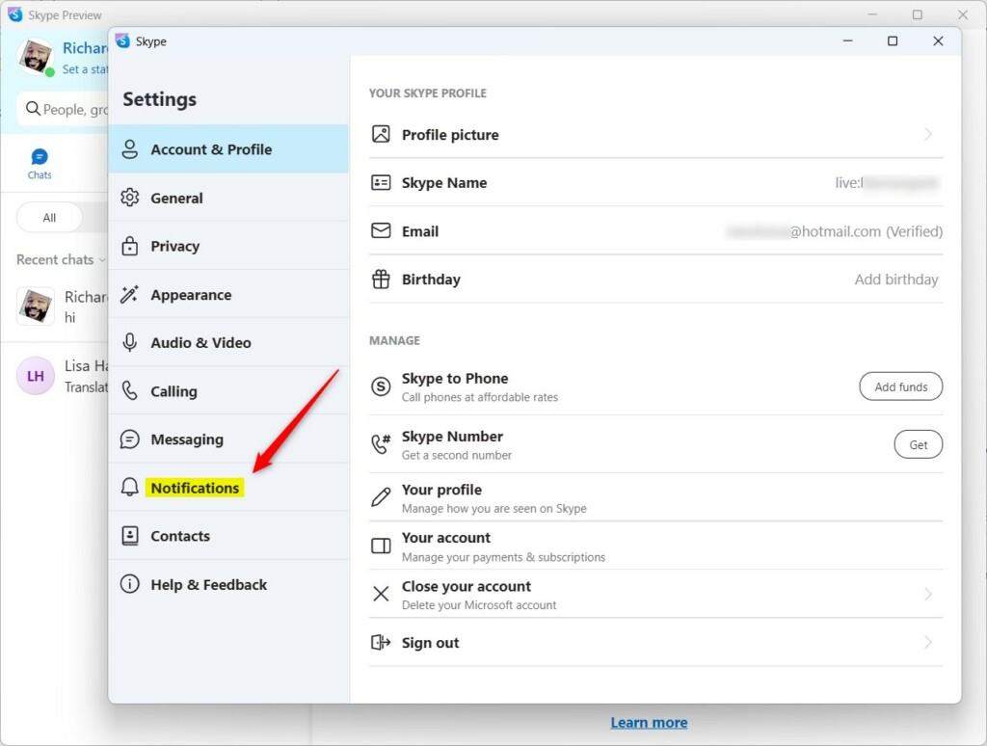987x746 pixels.
Task: Click the speech bubble Messaging icon
Action: [130, 440]
